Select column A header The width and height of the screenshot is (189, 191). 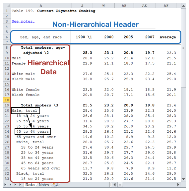pyautogui.click(x=41, y=6)
